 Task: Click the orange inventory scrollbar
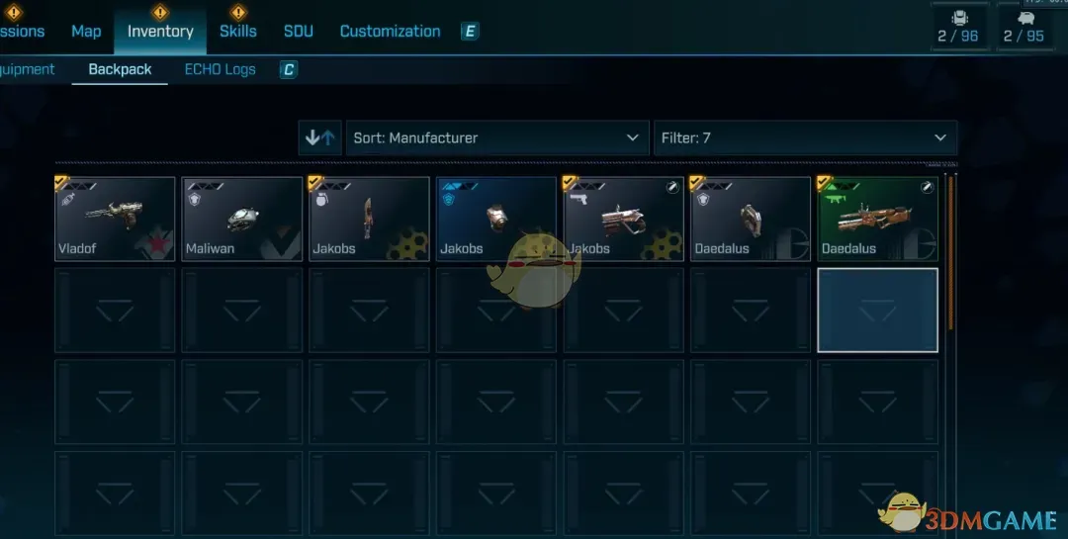(x=951, y=254)
